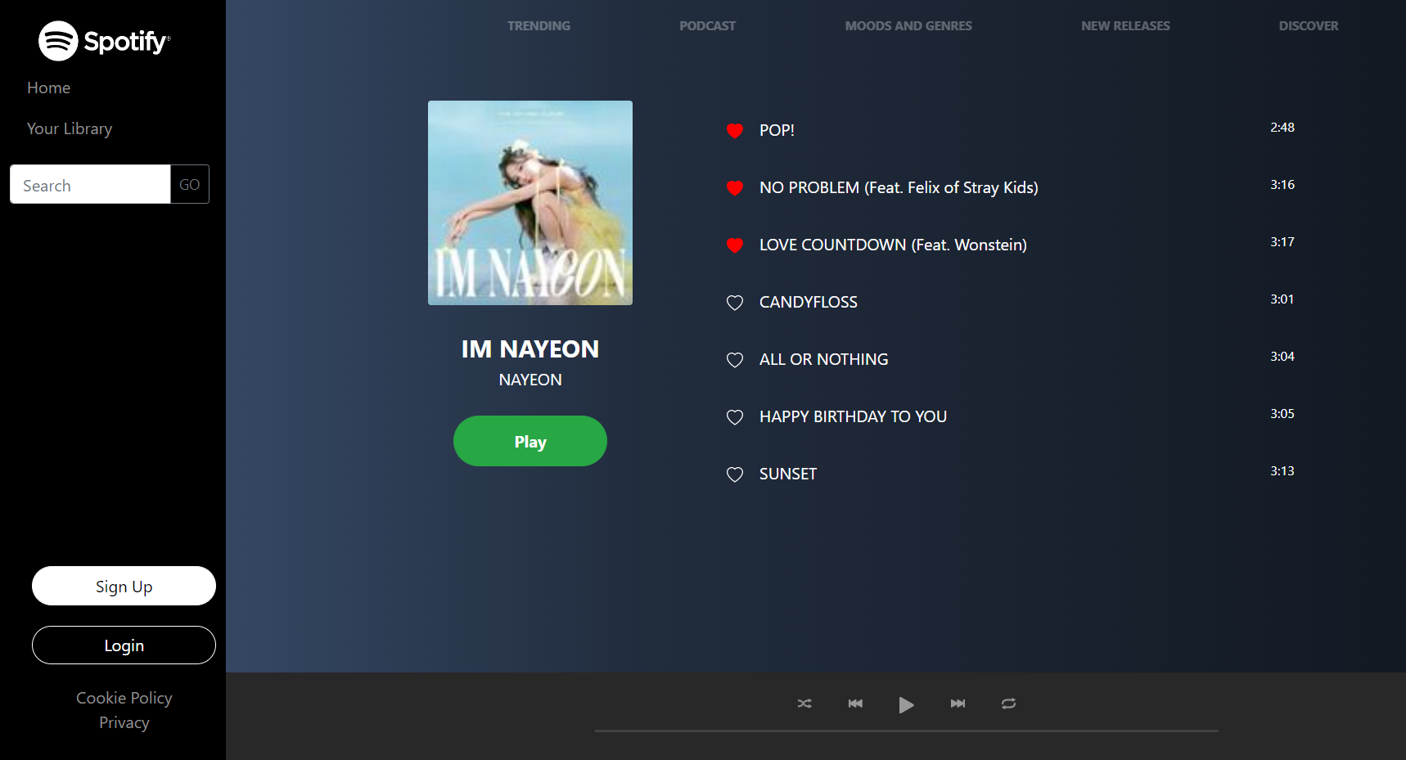1406x760 pixels.
Task: Open Your Library
Action: pyautogui.click(x=70, y=128)
